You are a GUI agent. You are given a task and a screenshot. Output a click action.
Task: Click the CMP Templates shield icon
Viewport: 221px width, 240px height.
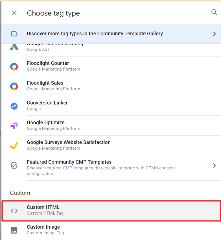pos(14,165)
